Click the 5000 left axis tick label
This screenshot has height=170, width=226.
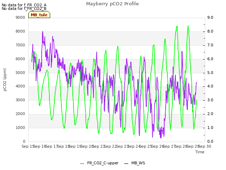click(x=20, y=73)
